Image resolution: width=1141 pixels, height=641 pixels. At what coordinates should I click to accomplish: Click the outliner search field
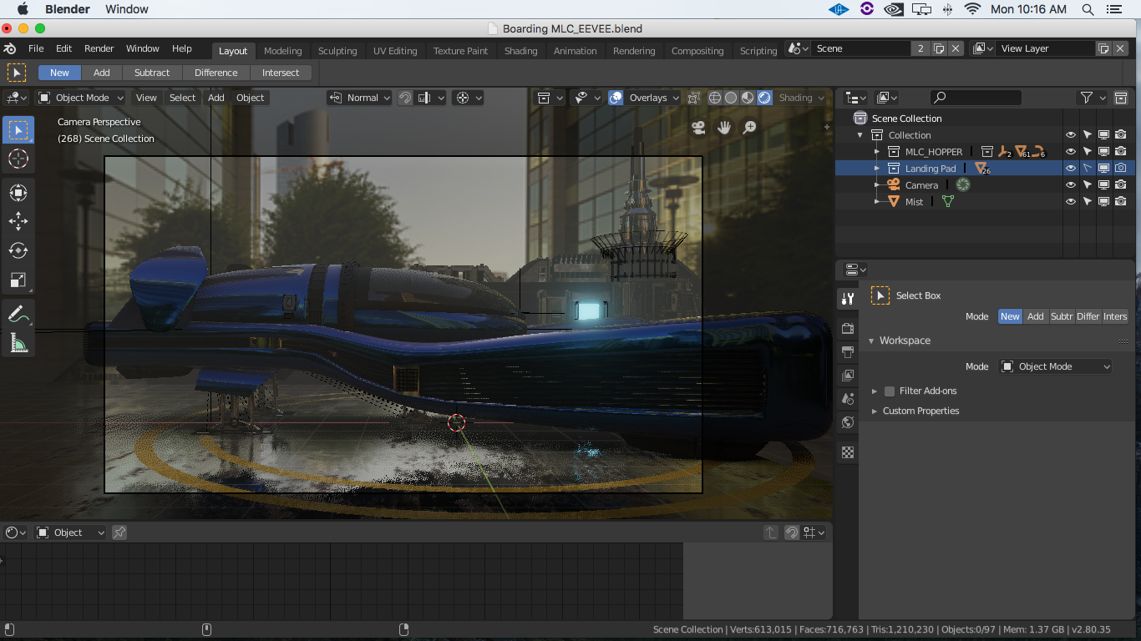point(976,98)
